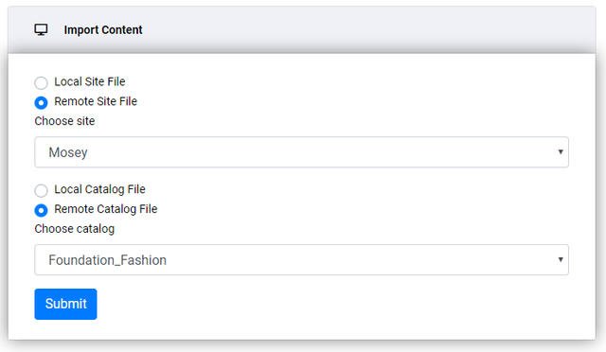The width and height of the screenshot is (606, 352).
Task: Click the Choose catalog field label
Action: [x=75, y=229]
